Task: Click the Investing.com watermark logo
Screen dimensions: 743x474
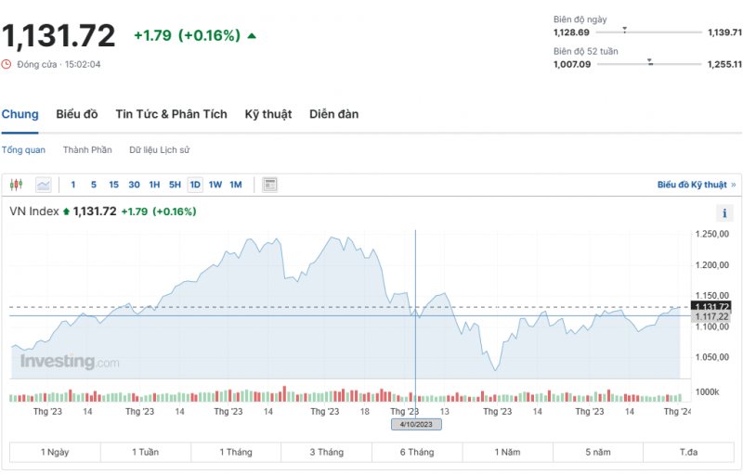Action: [70, 362]
